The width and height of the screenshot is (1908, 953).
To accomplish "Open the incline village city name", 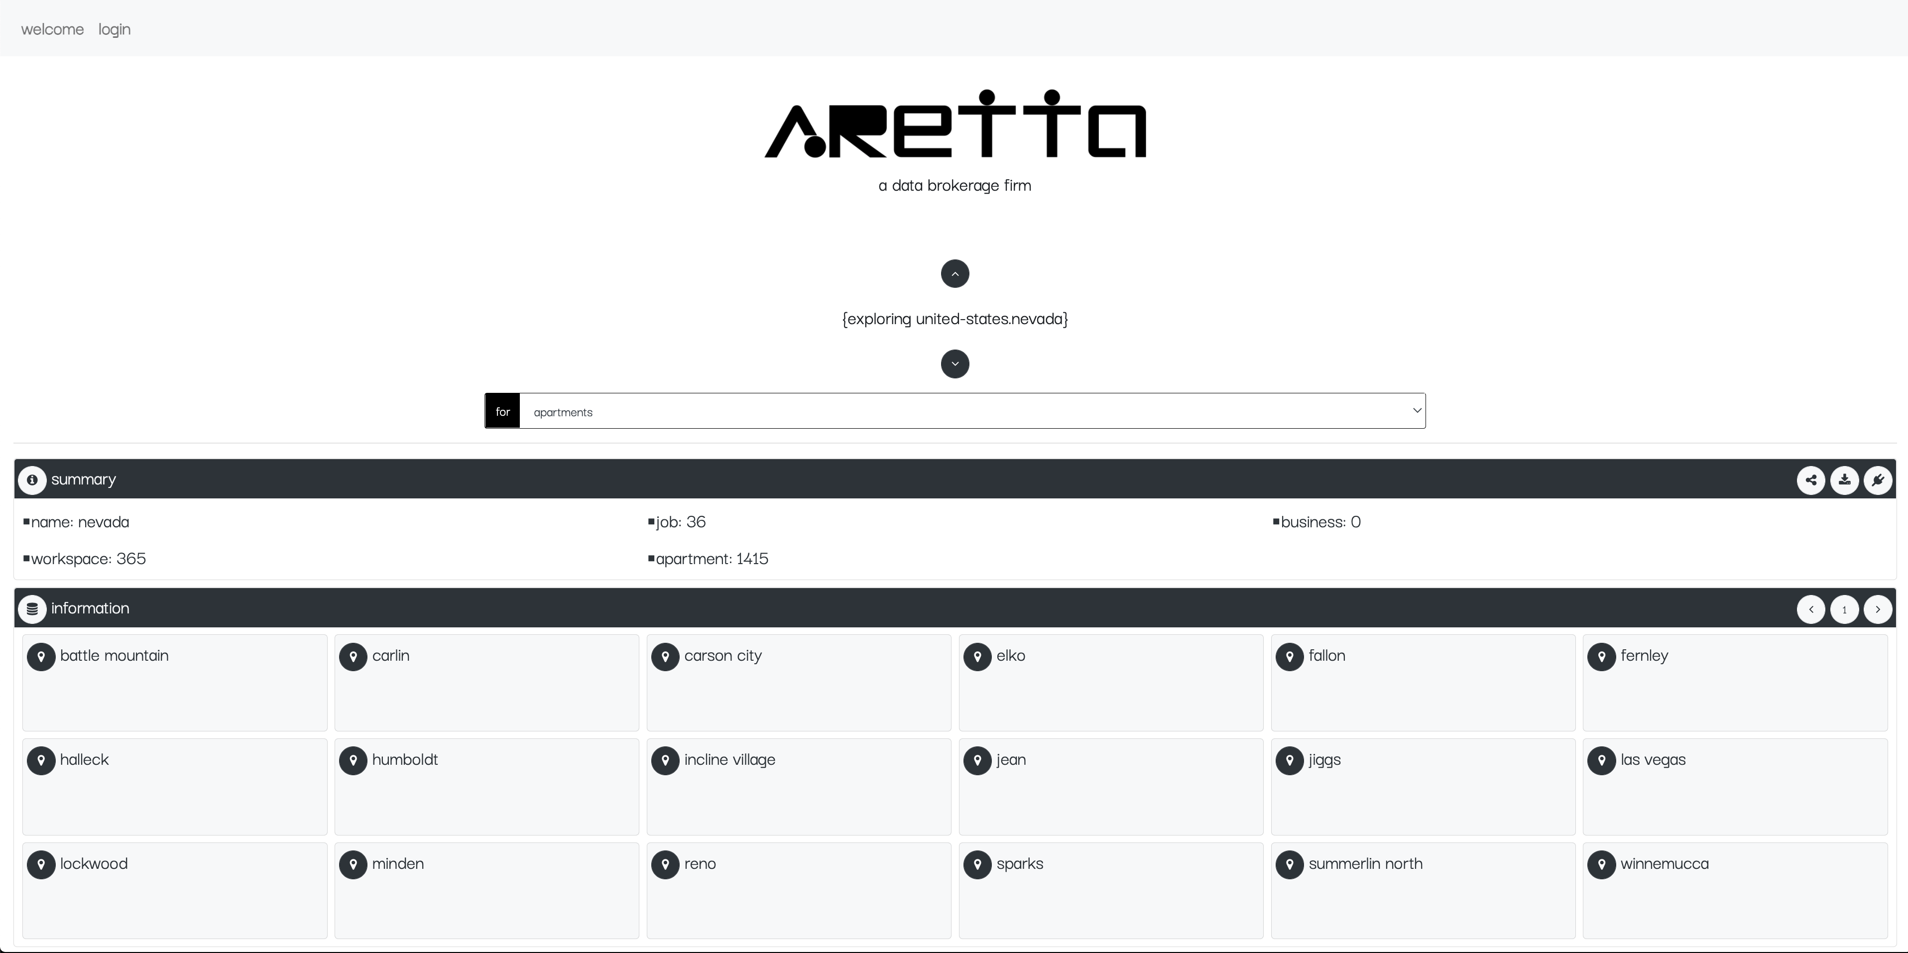I will (x=729, y=760).
